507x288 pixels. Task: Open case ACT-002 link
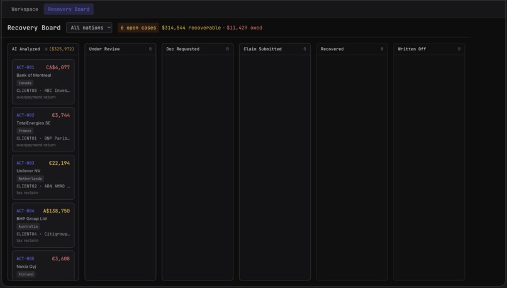coord(25,115)
